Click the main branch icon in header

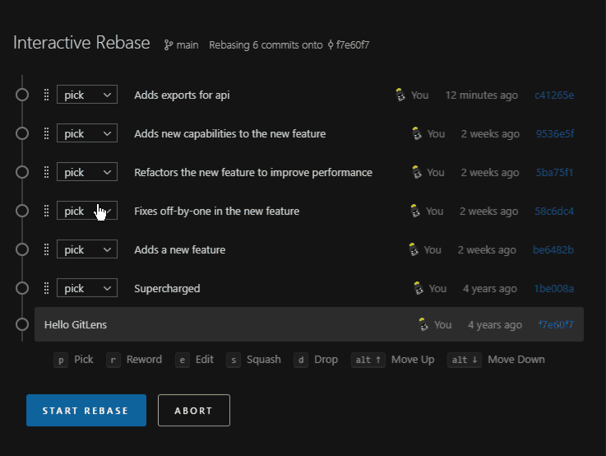pyautogui.click(x=169, y=45)
